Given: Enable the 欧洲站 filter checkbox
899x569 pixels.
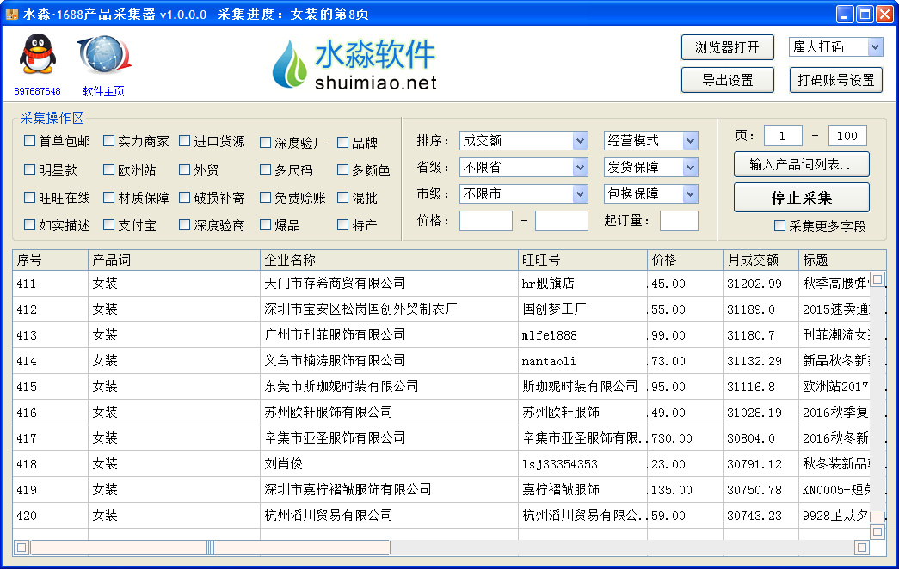Looking at the screenshot, I should (108, 168).
